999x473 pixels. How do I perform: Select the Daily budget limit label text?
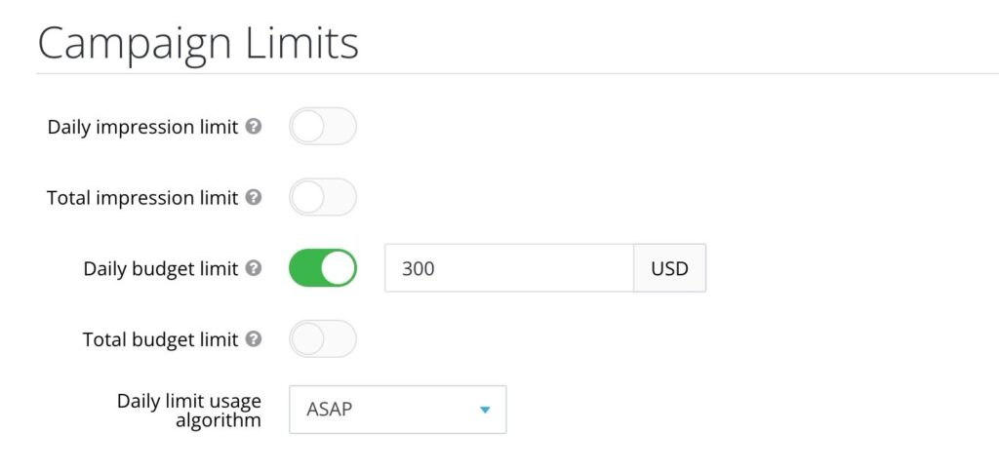coord(161,268)
